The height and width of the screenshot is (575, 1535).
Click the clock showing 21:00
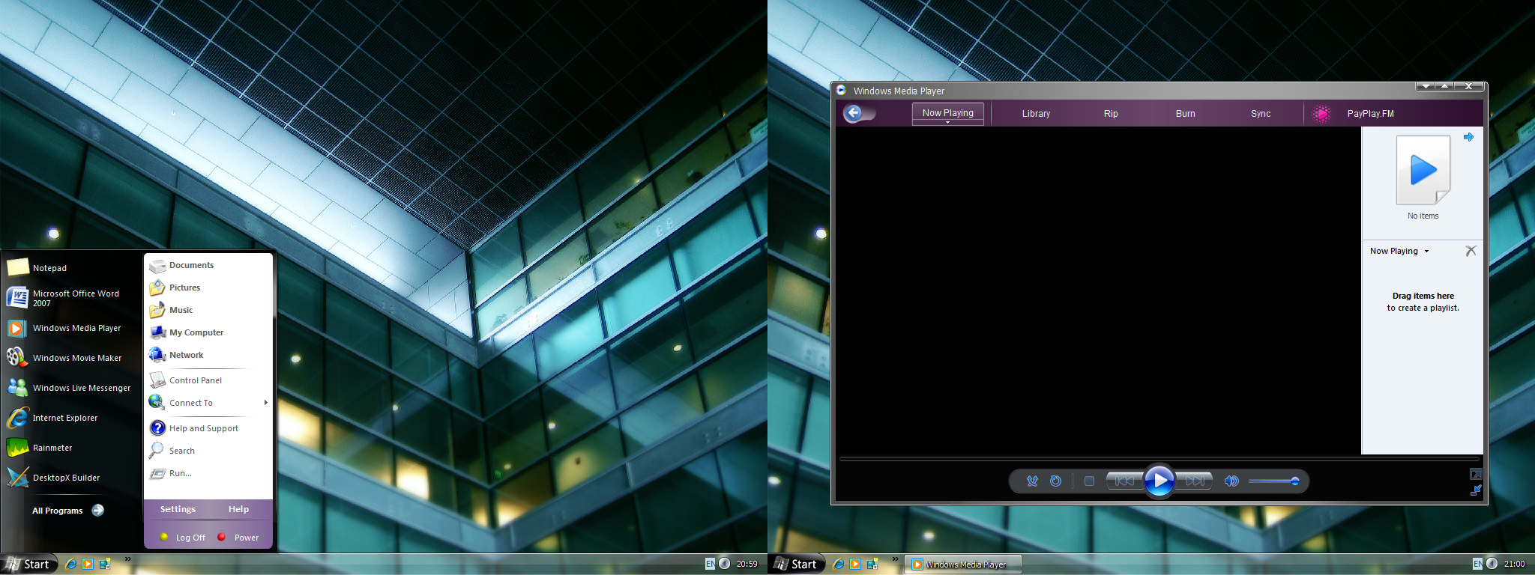point(1514,564)
